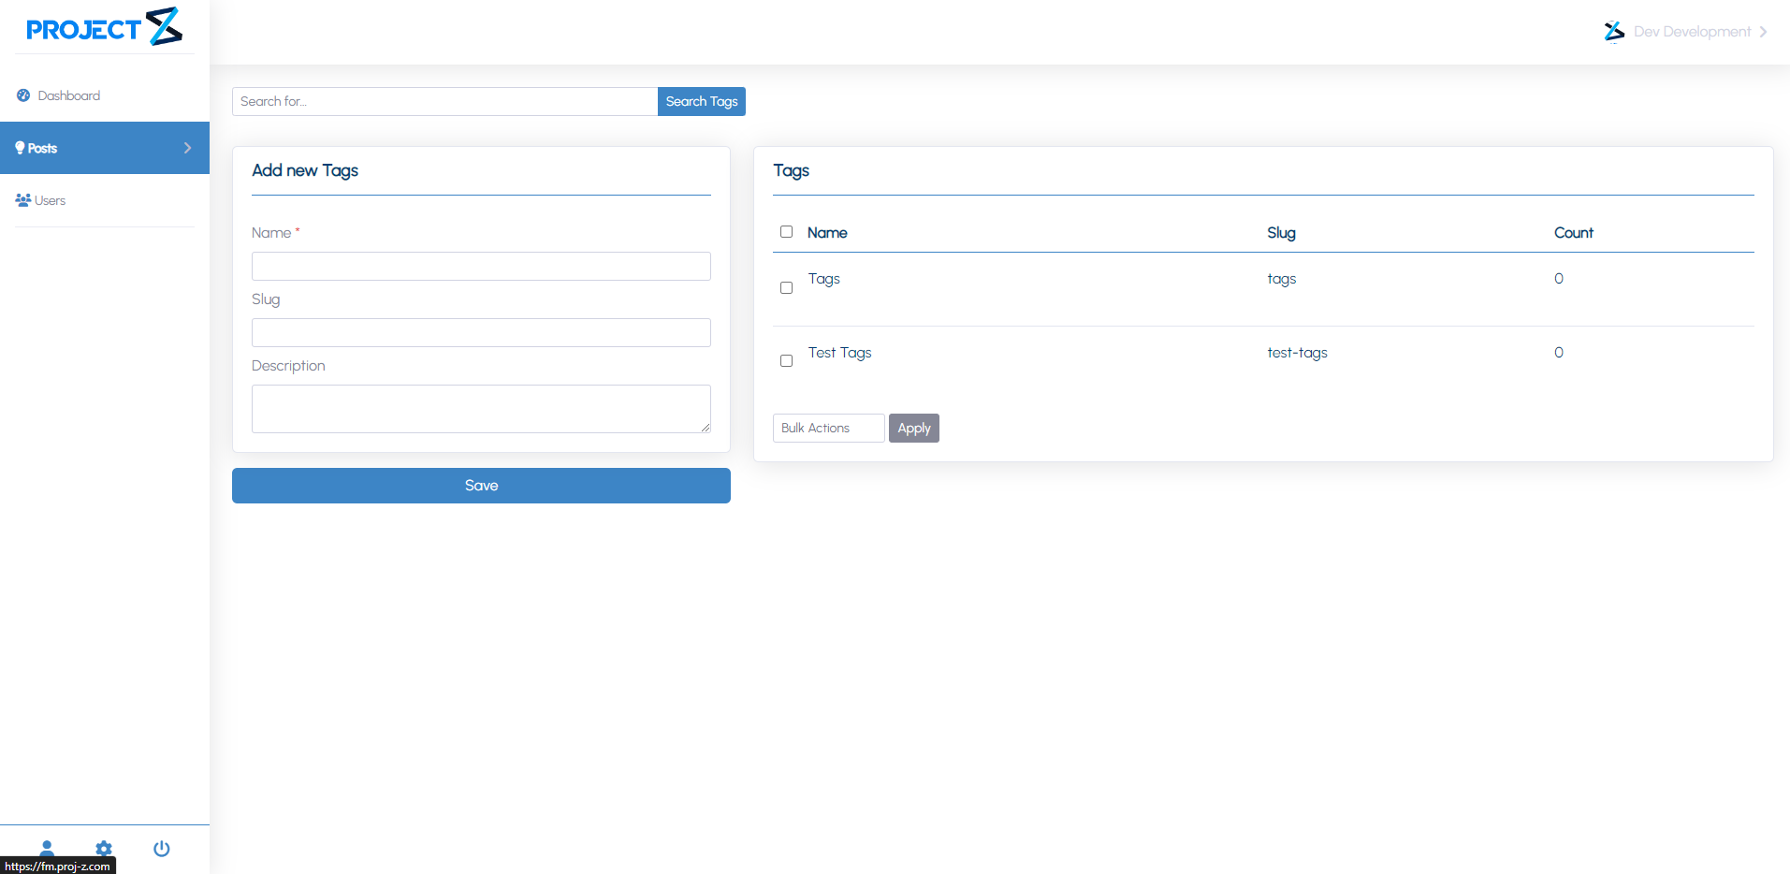Click the Save button
Viewport: 1790px width, 874px height.
pyautogui.click(x=481, y=486)
